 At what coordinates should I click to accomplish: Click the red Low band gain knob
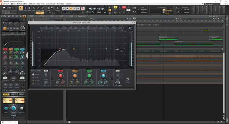pyautogui.click(x=60, y=76)
